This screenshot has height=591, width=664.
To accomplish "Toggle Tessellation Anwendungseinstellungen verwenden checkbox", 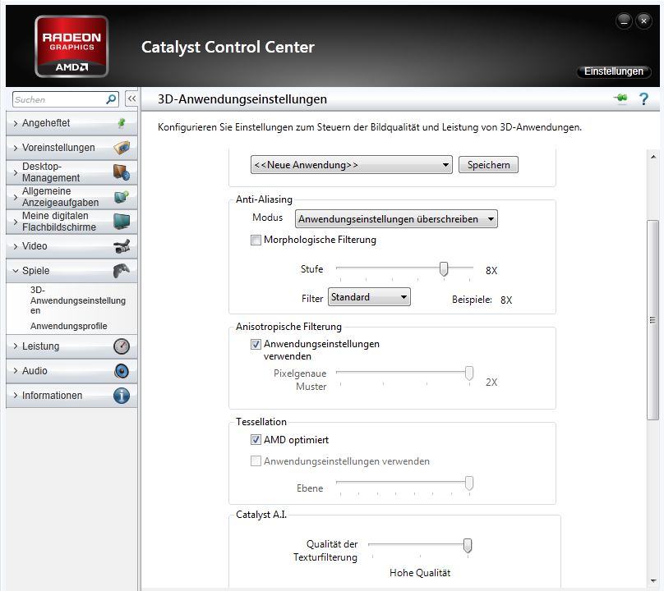I will point(256,461).
